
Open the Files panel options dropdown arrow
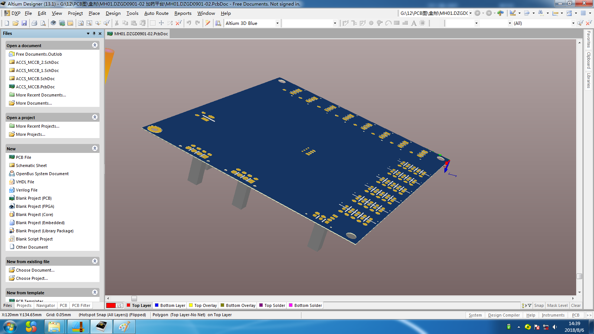click(88, 33)
